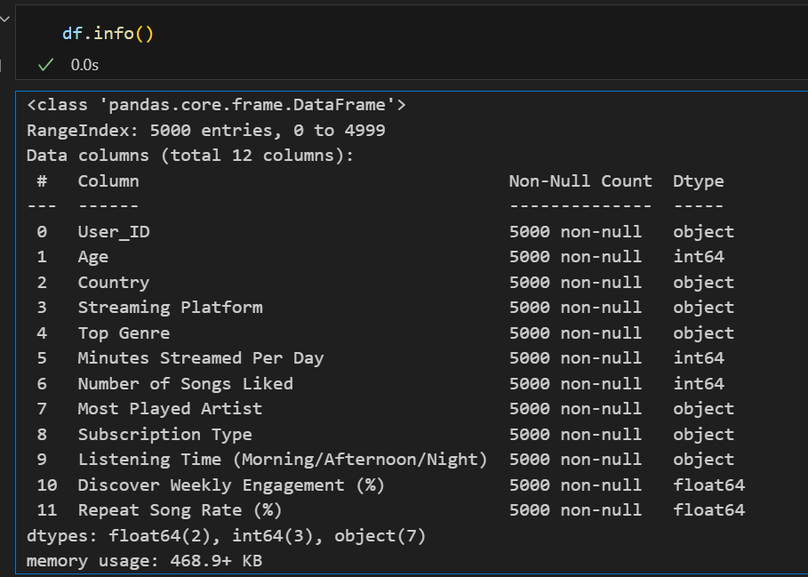Click non-null count for Top Genre
This screenshot has width=808, height=577.
click(x=576, y=333)
